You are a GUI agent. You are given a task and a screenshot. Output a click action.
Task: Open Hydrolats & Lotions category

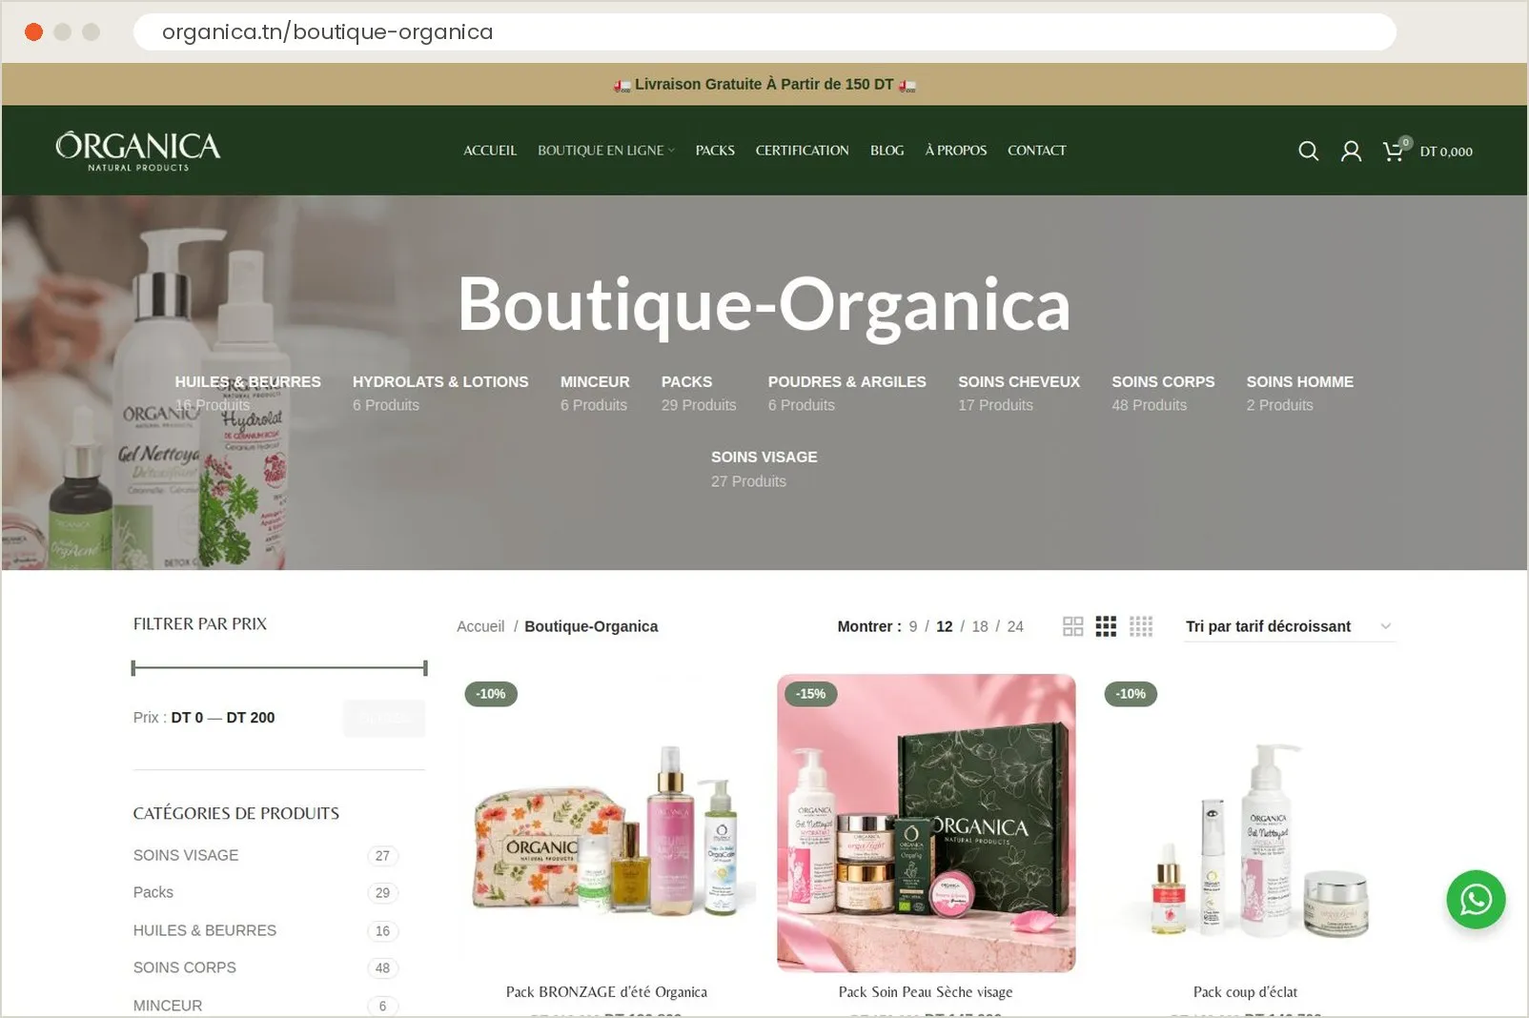(x=440, y=393)
